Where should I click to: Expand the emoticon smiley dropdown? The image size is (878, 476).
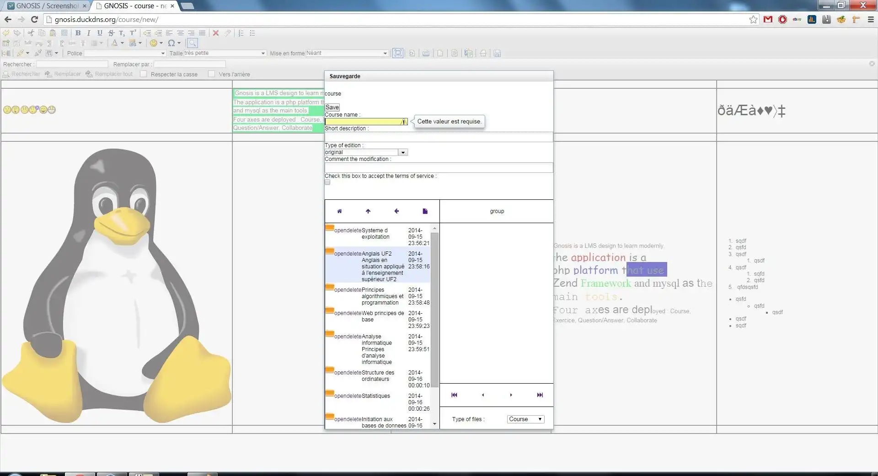click(161, 43)
